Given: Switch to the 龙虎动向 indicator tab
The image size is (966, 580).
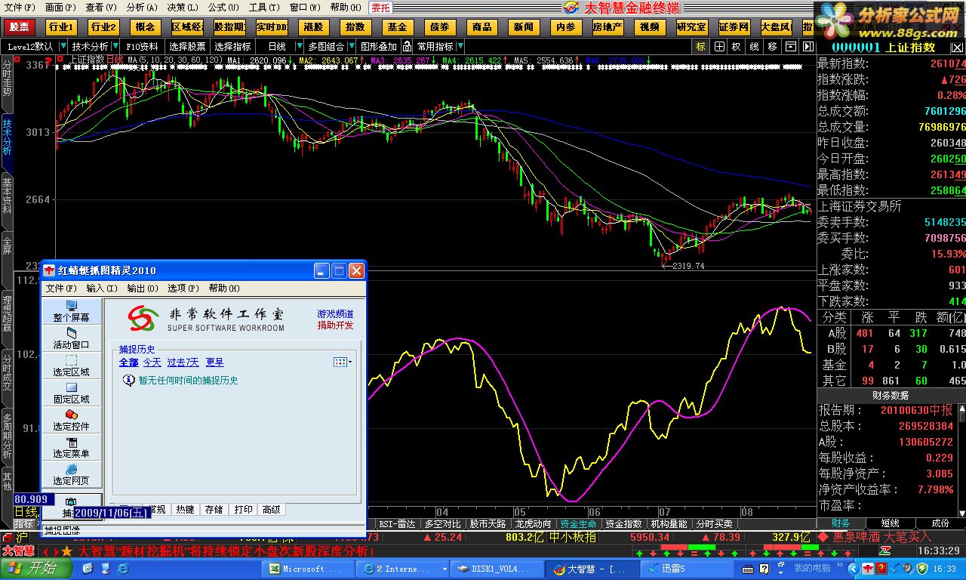Looking at the screenshot, I should point(534,523).
